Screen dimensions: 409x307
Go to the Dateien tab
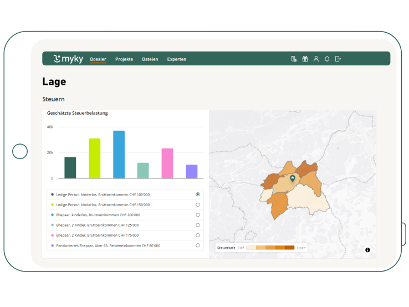[x=150, y=59]
